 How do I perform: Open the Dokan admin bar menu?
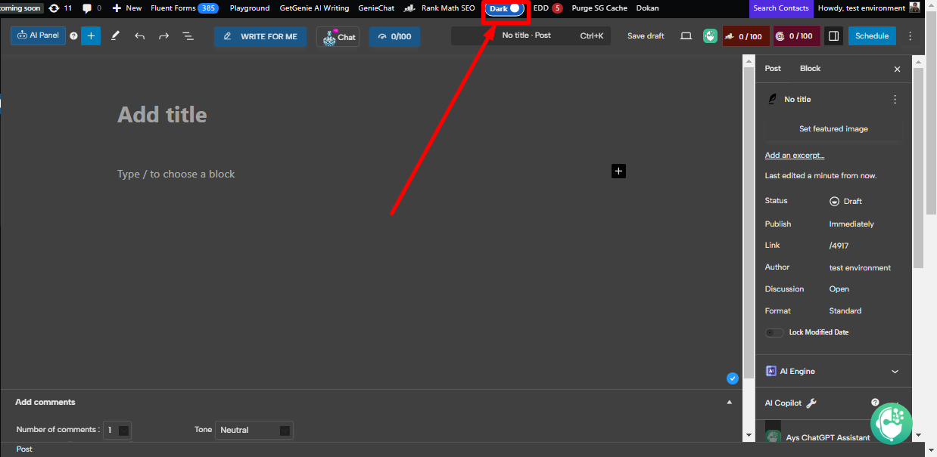647,8
